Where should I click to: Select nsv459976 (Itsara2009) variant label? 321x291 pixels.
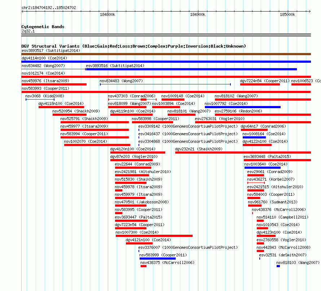(x=45, y=81)
